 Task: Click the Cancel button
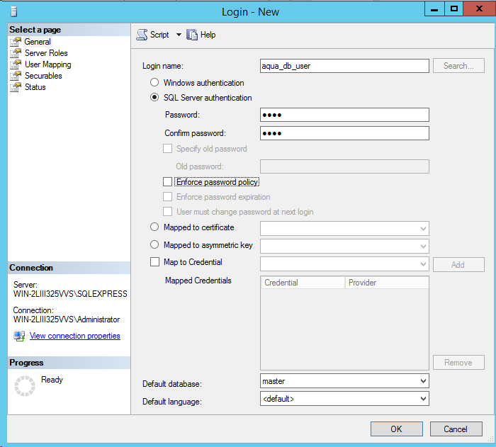[x=456, y=429]
